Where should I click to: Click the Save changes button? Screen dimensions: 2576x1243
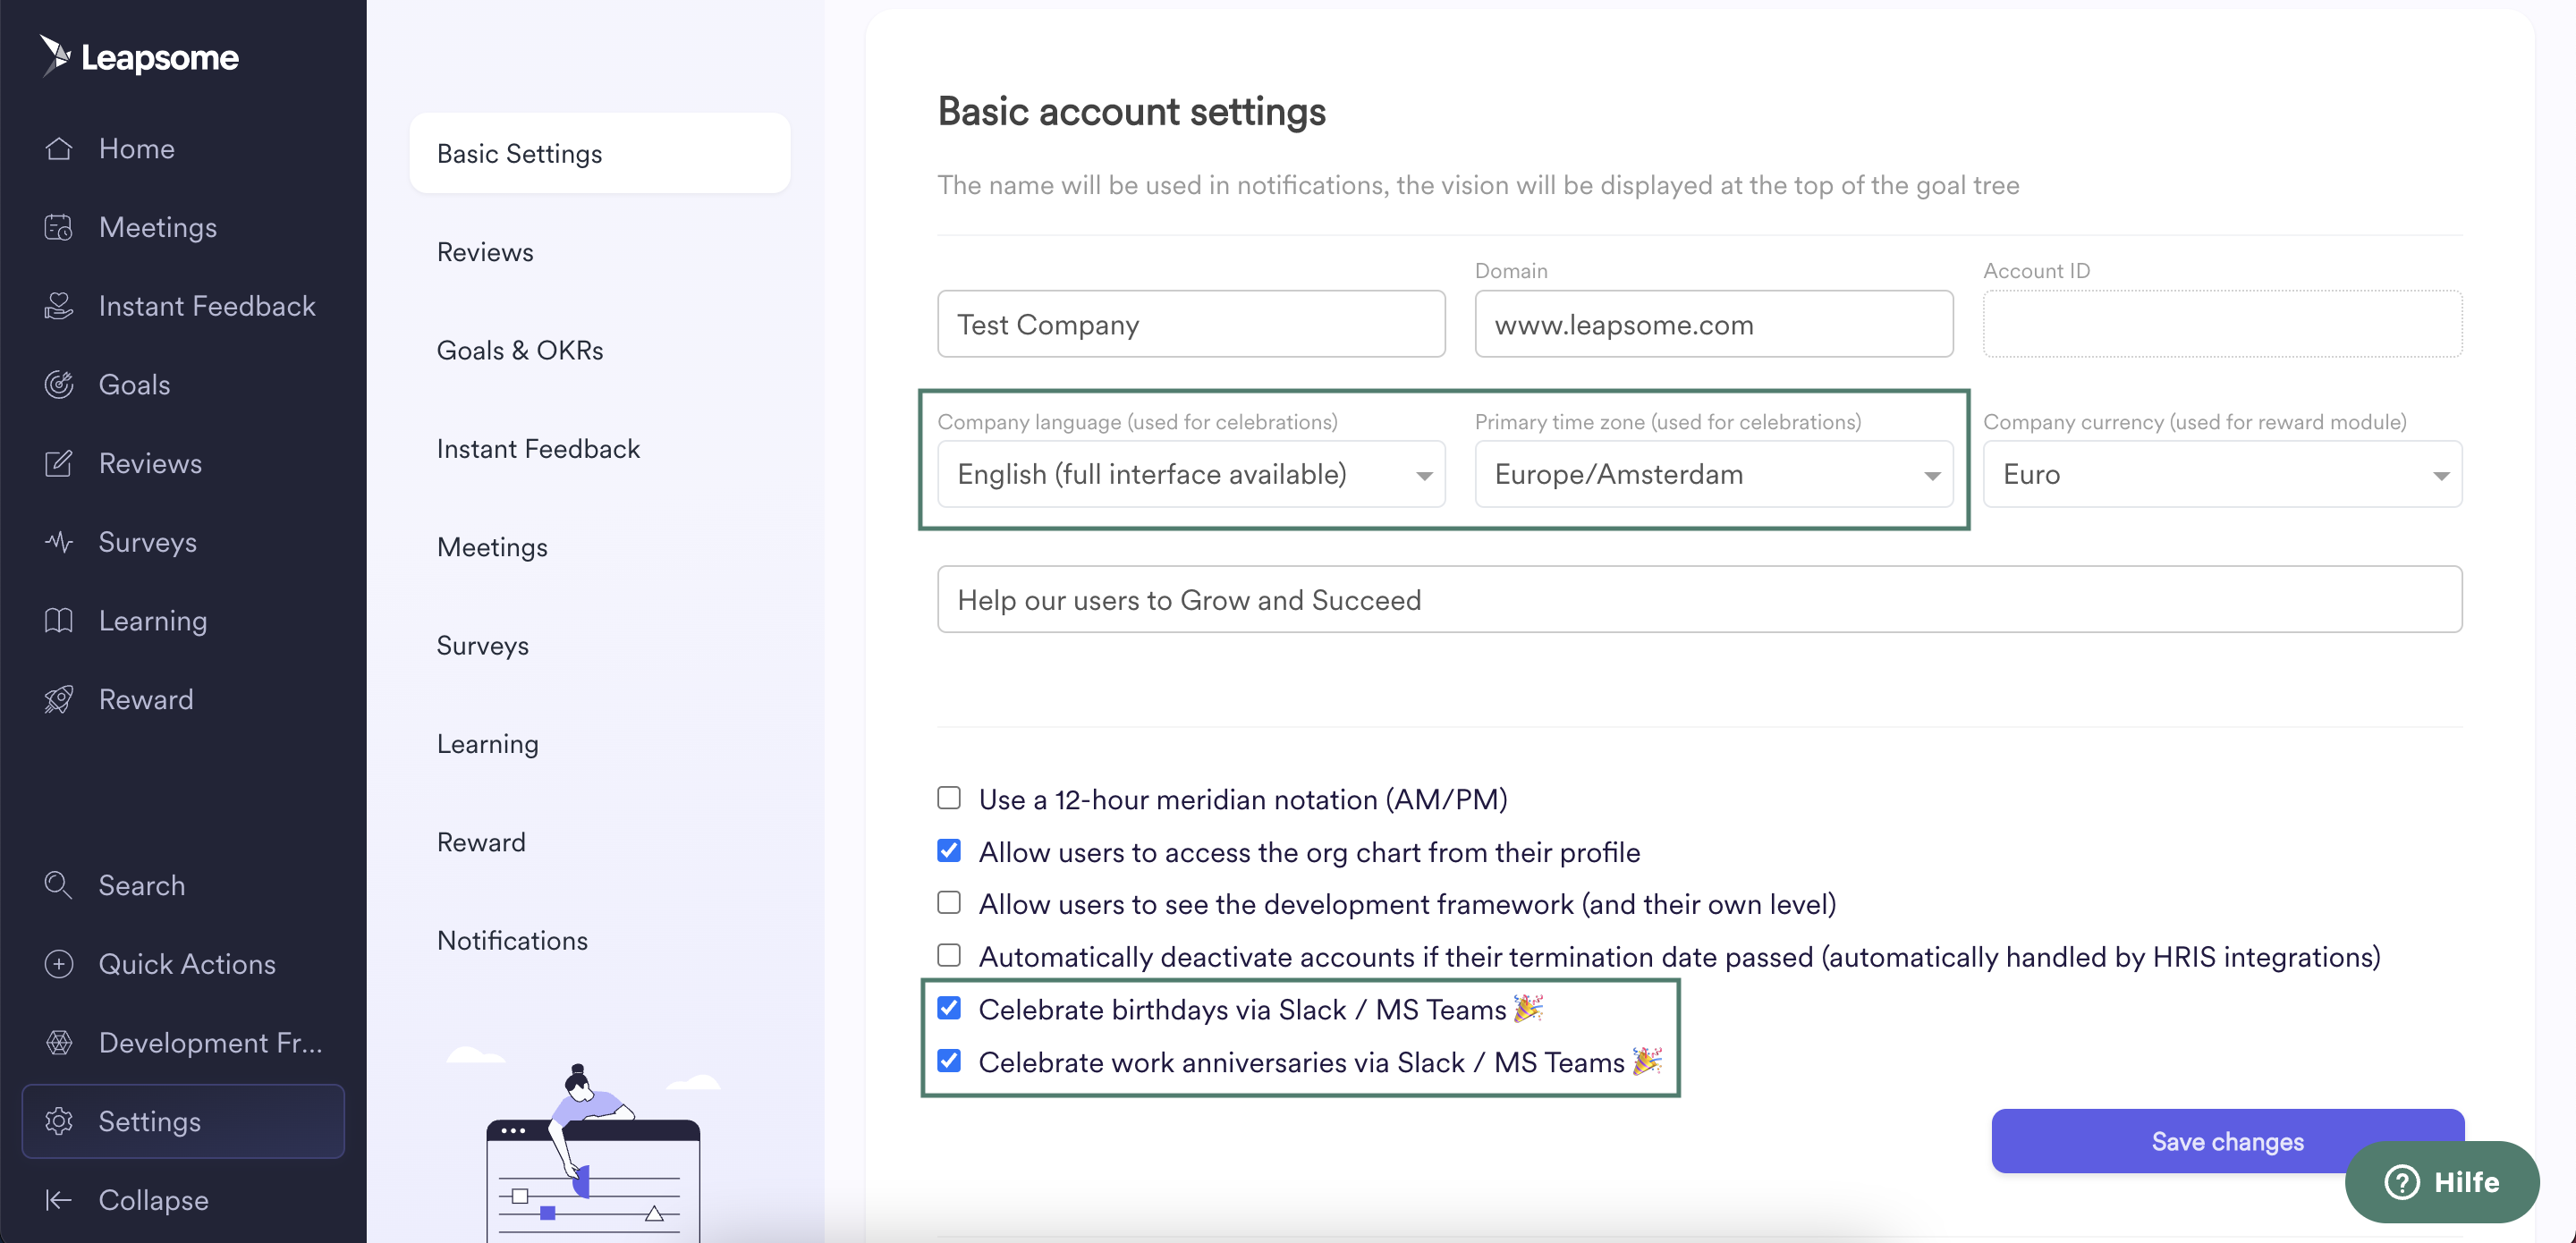[2227, 1141]
